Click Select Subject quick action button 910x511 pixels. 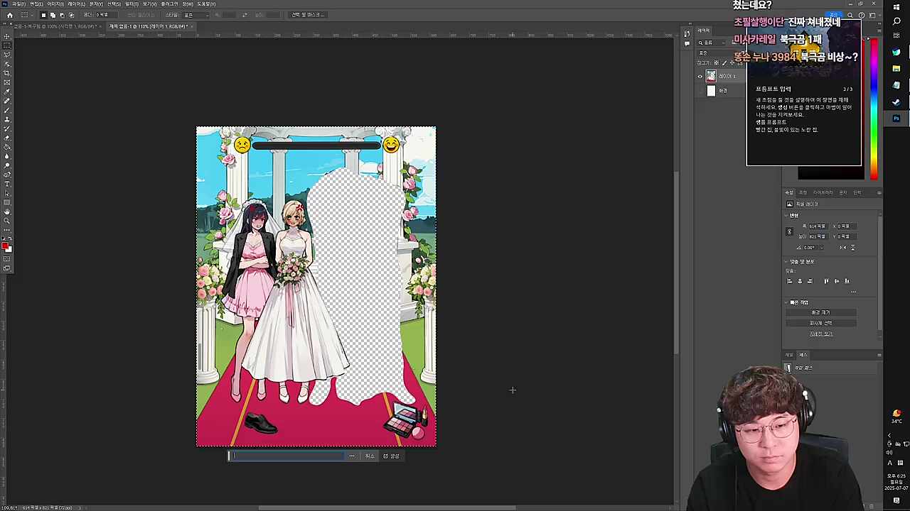tap(820, 323)
